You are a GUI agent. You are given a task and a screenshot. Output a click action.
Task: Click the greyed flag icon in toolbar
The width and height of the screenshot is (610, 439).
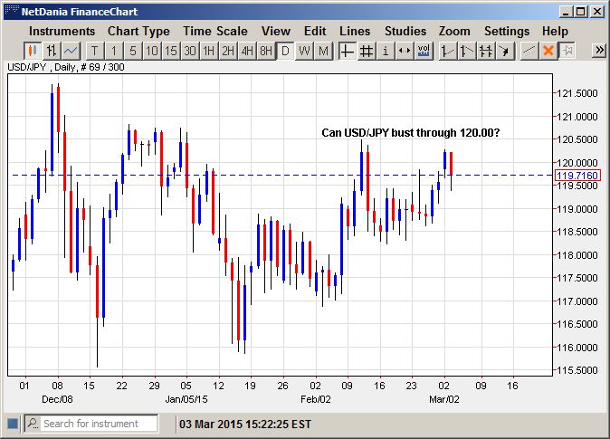pyautogui.click(x=567, y=51)
